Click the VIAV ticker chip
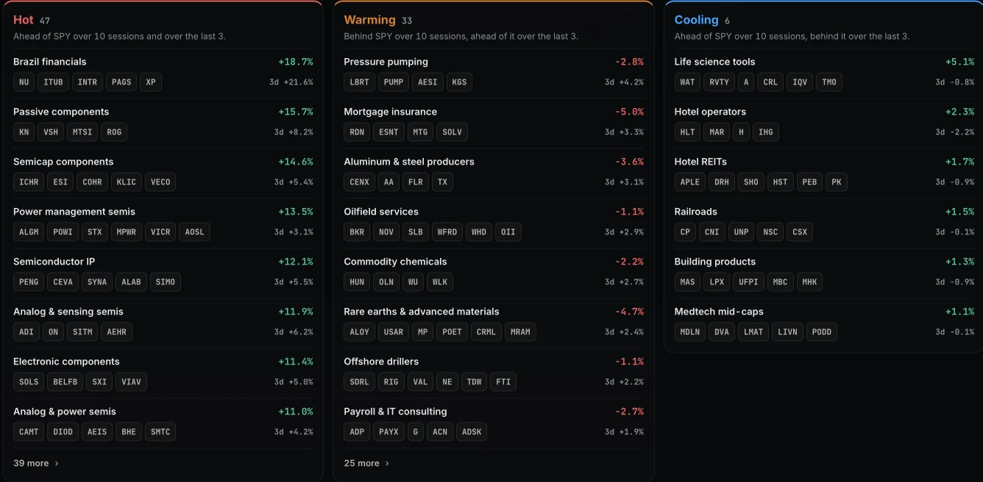 [x=131, y=382]
